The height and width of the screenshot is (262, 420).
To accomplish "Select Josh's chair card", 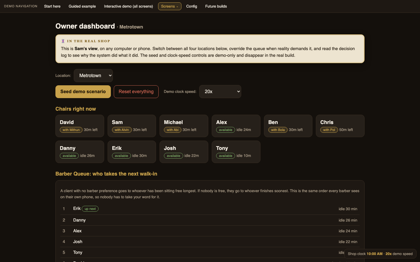I will pyautogui.click(x=184, y=152).
